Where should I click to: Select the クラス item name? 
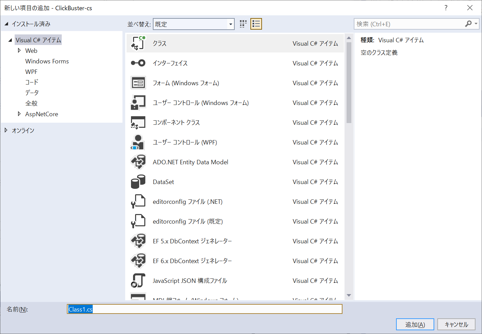160,43
